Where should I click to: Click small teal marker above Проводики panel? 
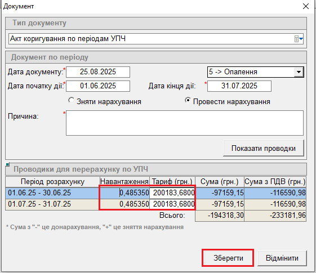7,165
